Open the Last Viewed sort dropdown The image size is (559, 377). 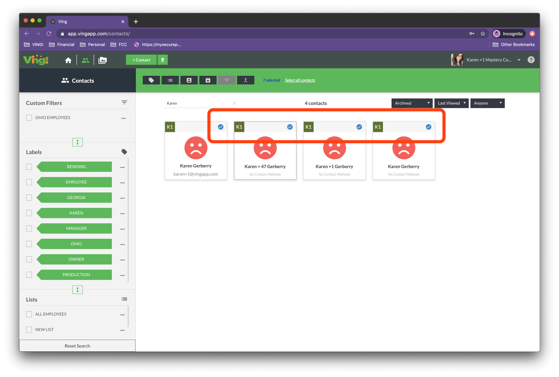451,103
